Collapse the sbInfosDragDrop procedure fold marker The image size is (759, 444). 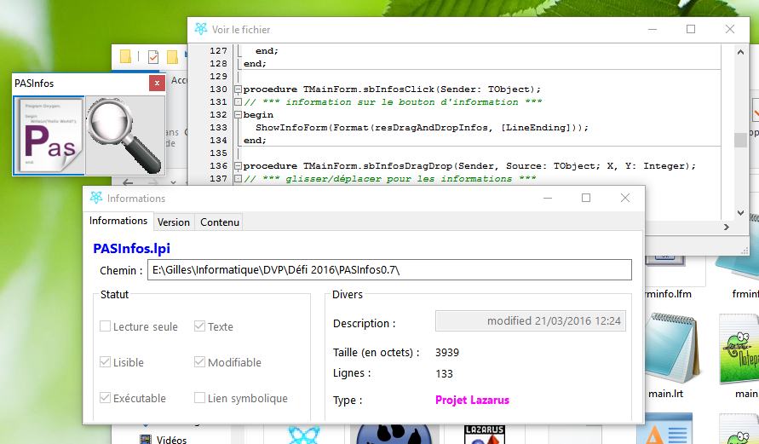[238, 166]
